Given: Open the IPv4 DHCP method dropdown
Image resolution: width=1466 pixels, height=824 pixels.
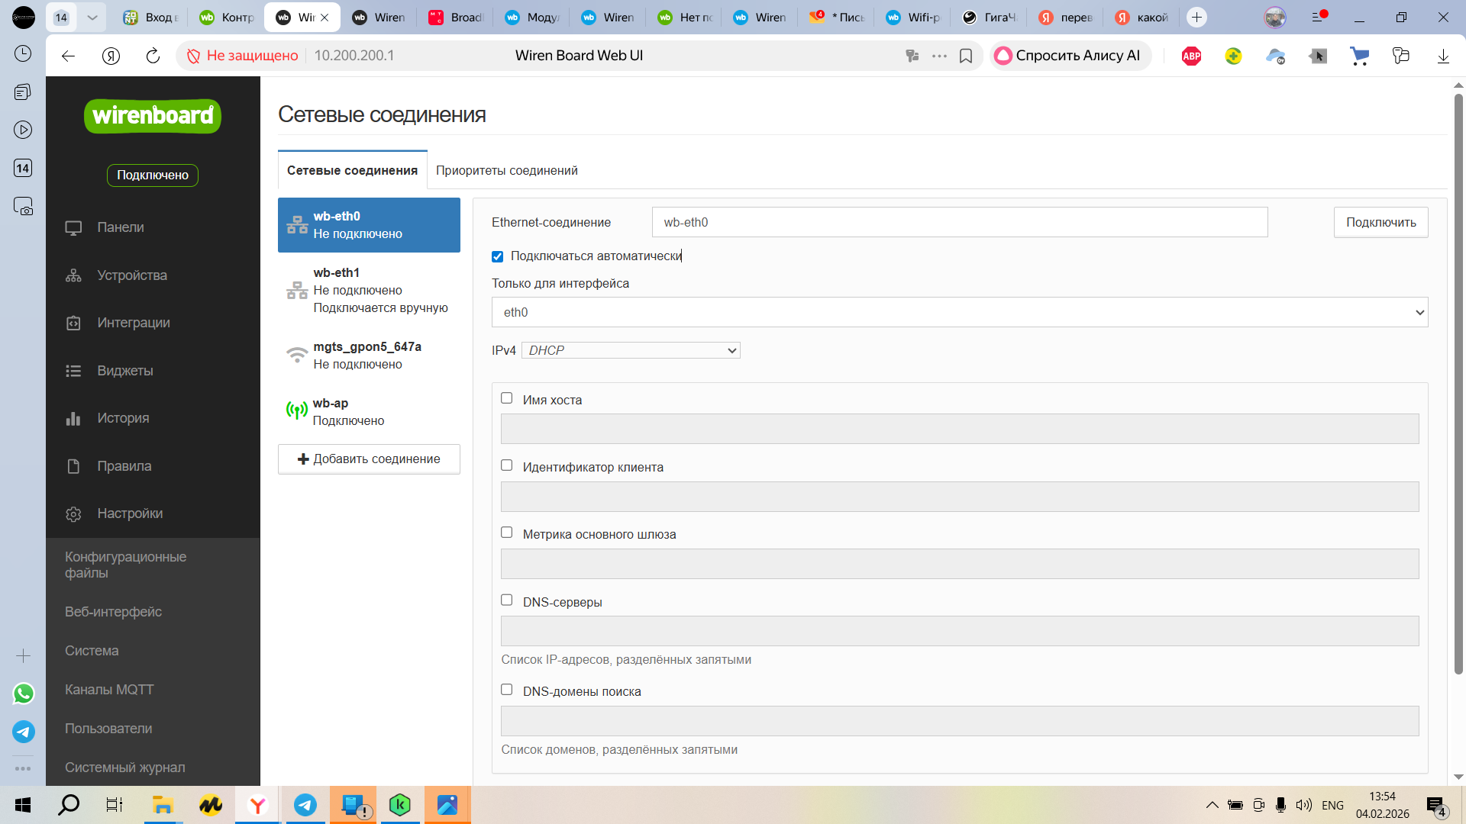Looking at the screenshot, I should [x=631, y=350].
